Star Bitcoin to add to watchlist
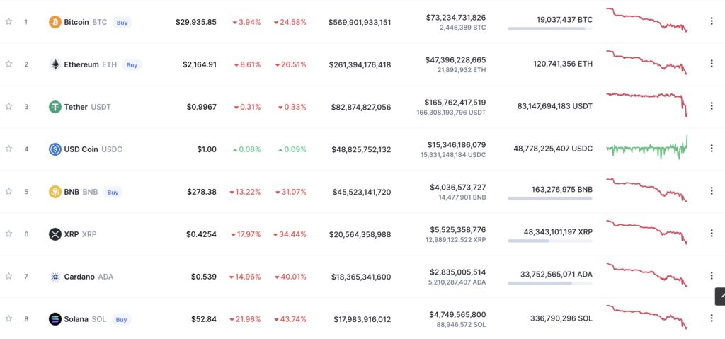This screenshot has height=339, width=725. [x=8, y=22]
